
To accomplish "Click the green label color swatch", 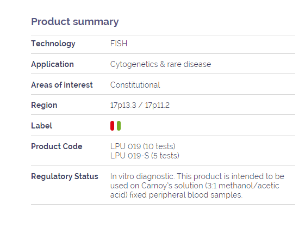I will 119,126.
